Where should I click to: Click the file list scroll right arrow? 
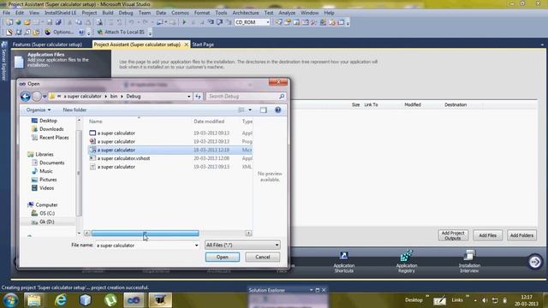[x=248, y=234]
